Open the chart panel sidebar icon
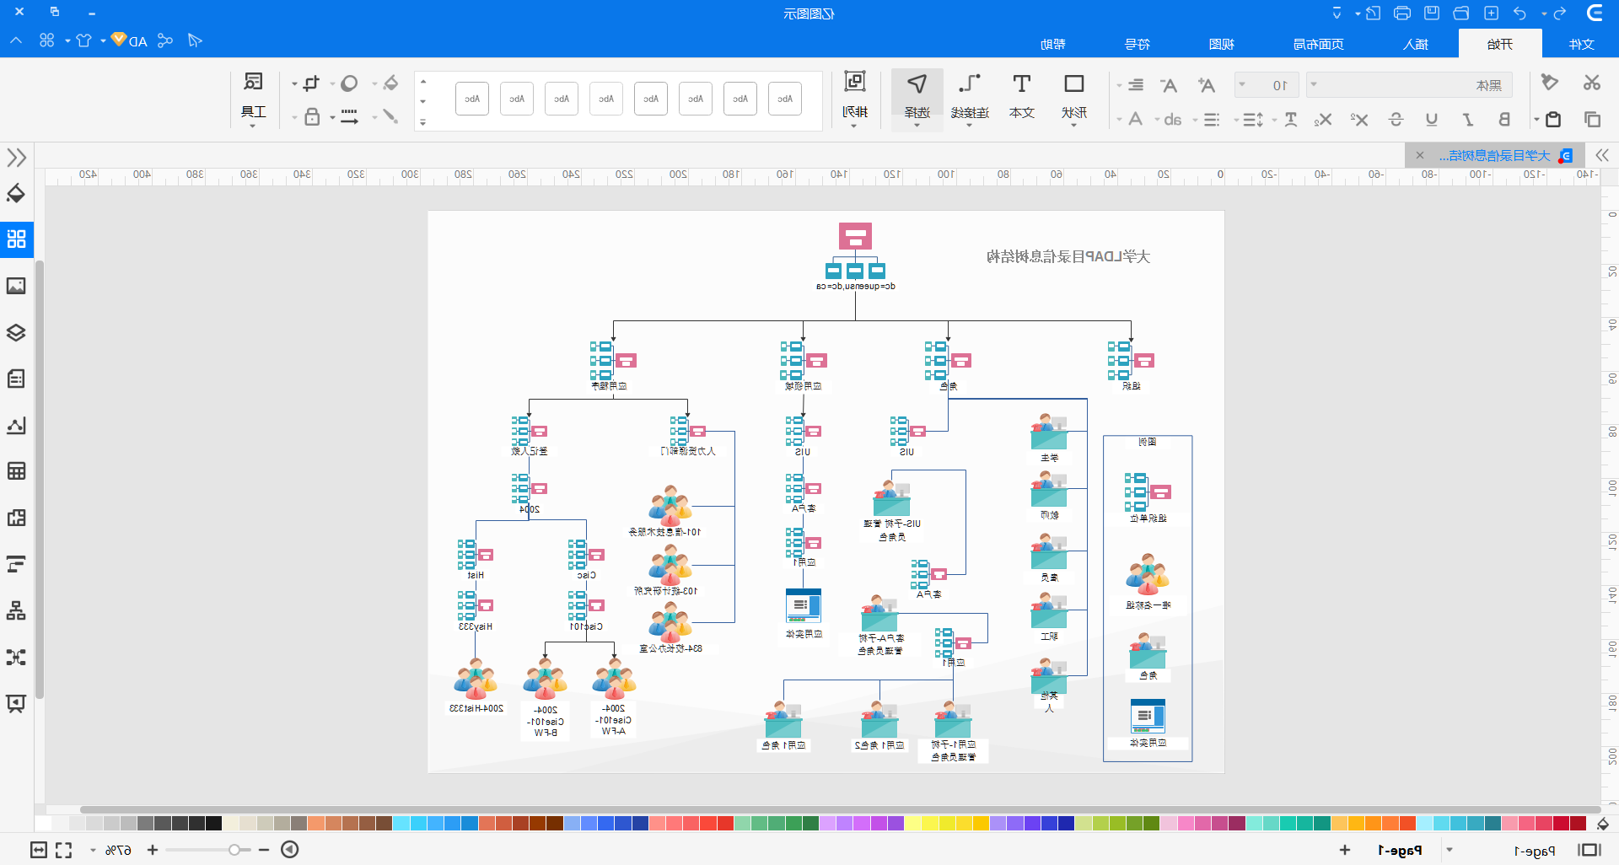This screenshot has width=1619, height=865. [x=16, y=425]
